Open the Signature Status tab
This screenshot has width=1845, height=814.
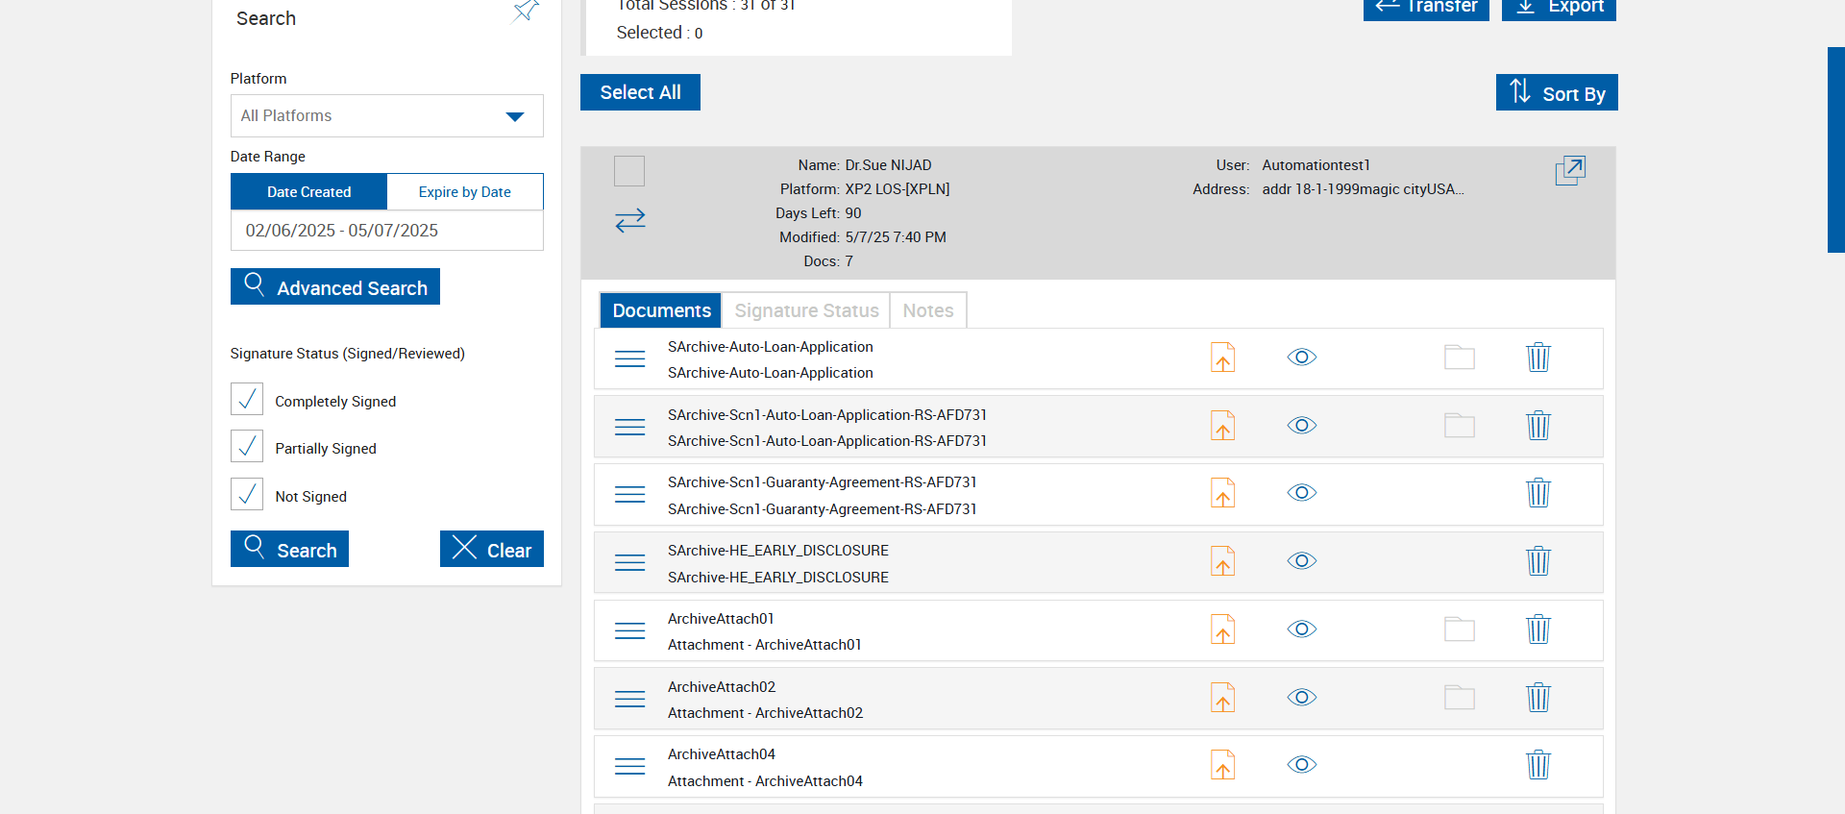coord(806,310)
